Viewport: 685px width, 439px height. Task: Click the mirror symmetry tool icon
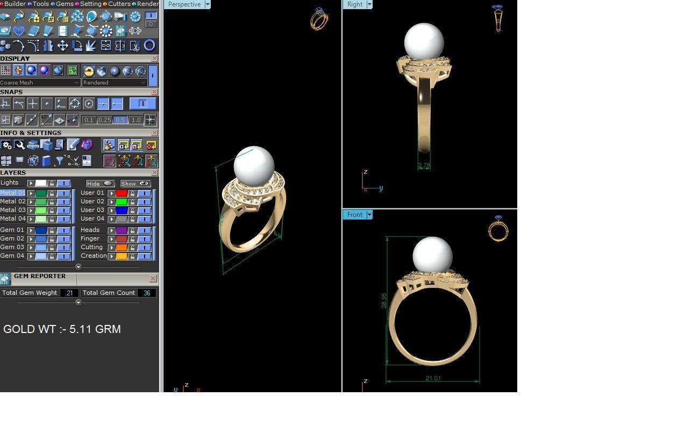coord(48,46)
